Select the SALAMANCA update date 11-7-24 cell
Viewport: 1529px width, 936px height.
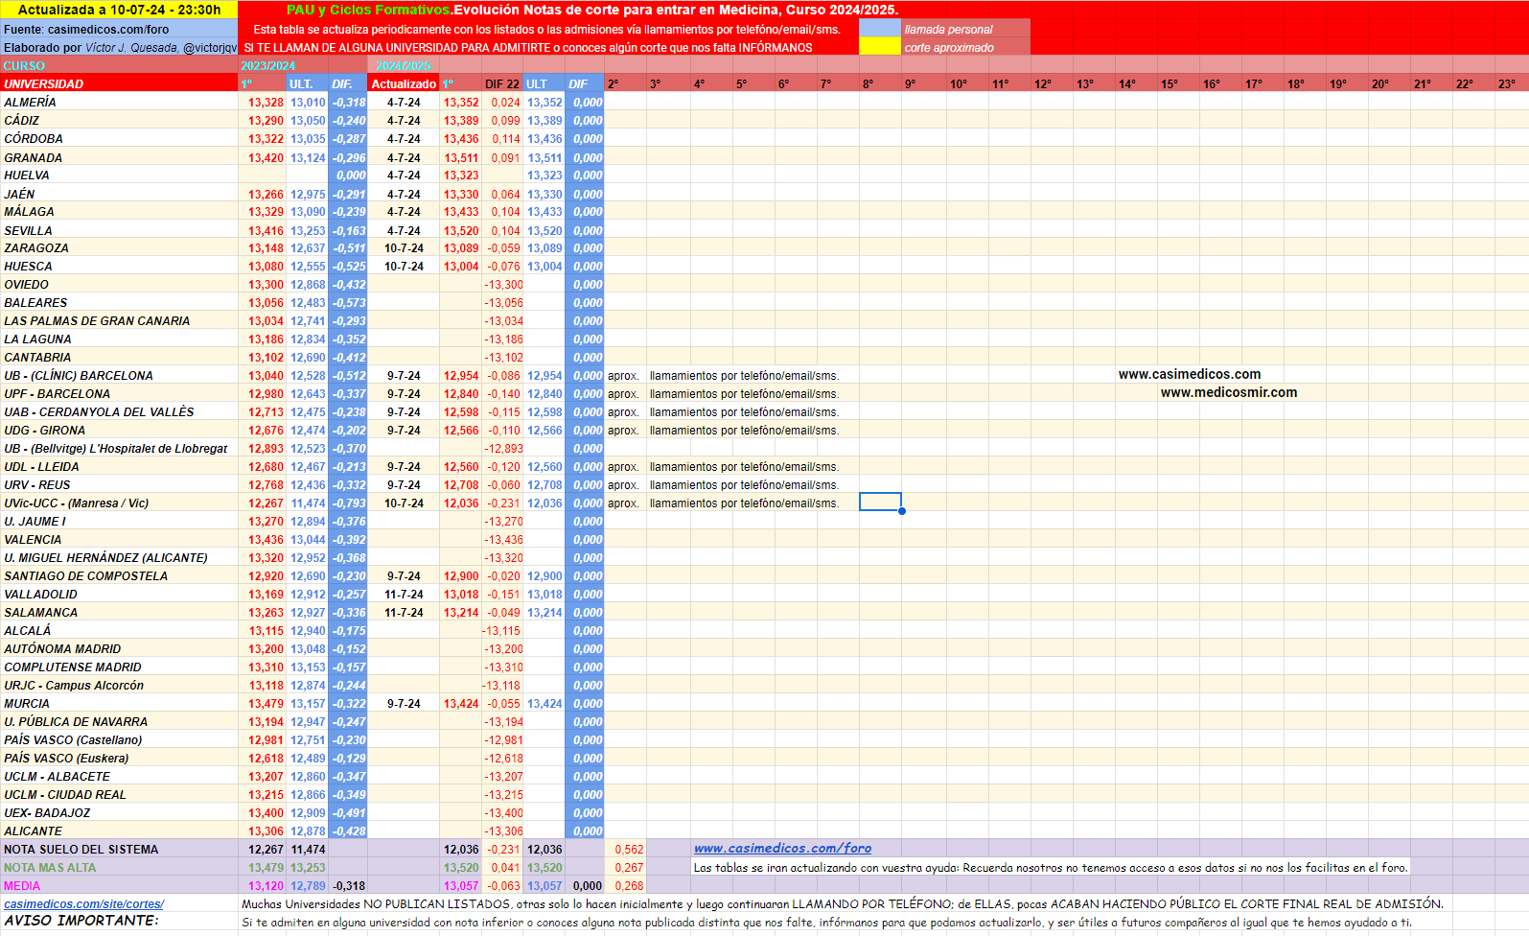pyautogui.click(x=404, y=613)
